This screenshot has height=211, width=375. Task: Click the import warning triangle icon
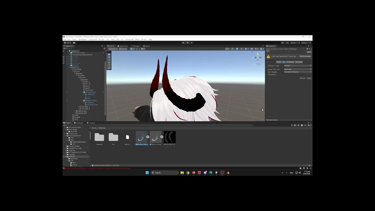(268, 56)
